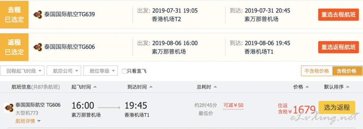Open 舱位等级 cabin class dropdown
Screen dimensions: 363x129
[x=101, y=71]
